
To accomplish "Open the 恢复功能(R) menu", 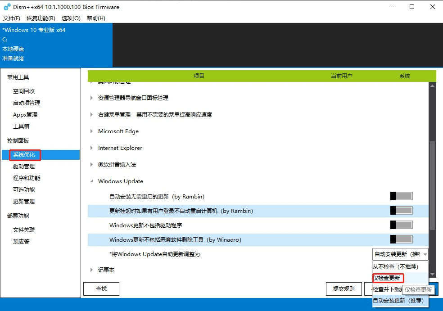I will point(41,18).
